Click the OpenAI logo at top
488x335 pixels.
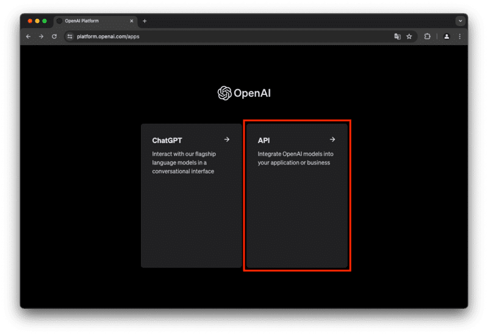coord(244,93)
